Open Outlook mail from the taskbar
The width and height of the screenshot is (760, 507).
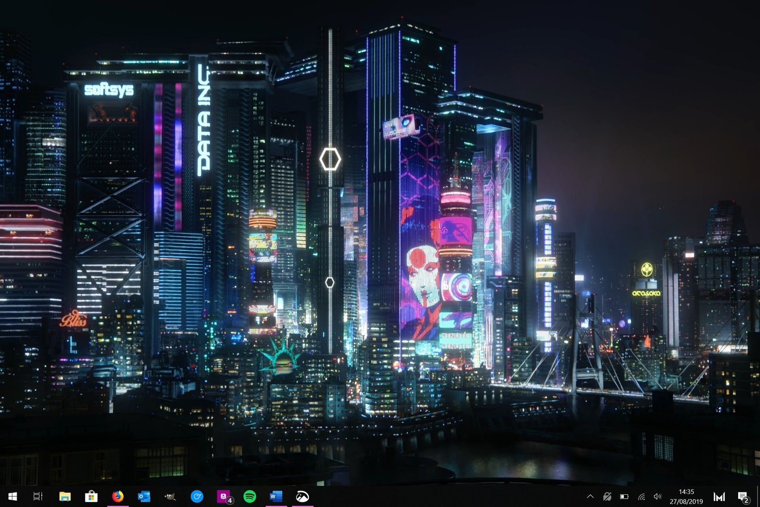point(144,496)
